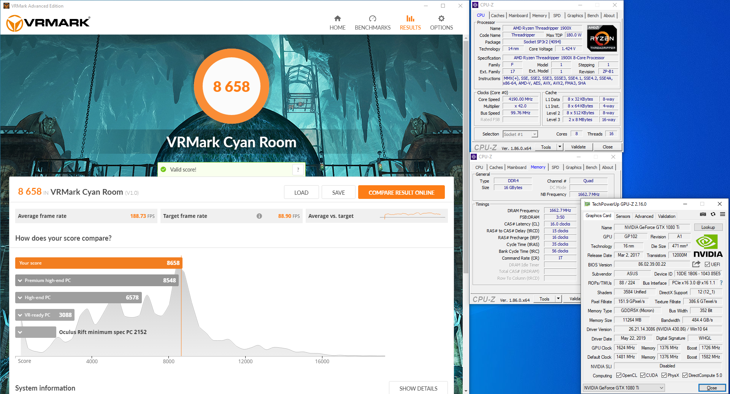
Task: Click the Close button in GPU-Z
Action: tap(712, 388)
